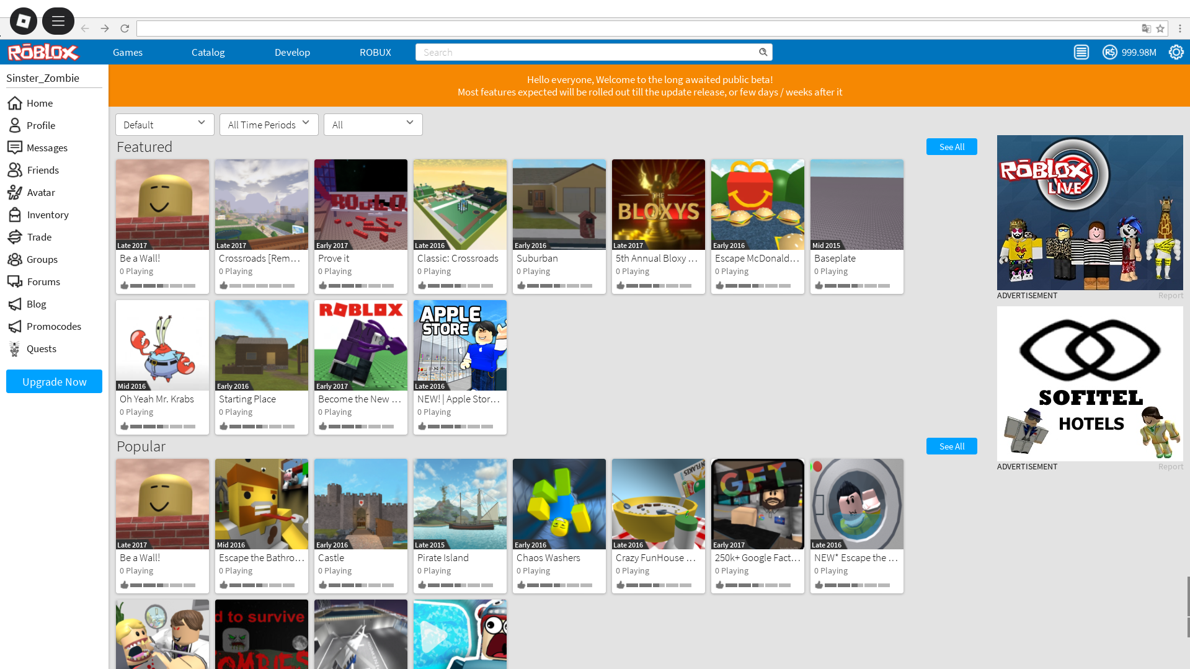Click the page vertical scrollbar
This screenshot has width=1190, height=669.
pyautogui.click(x=1188, y=606)
